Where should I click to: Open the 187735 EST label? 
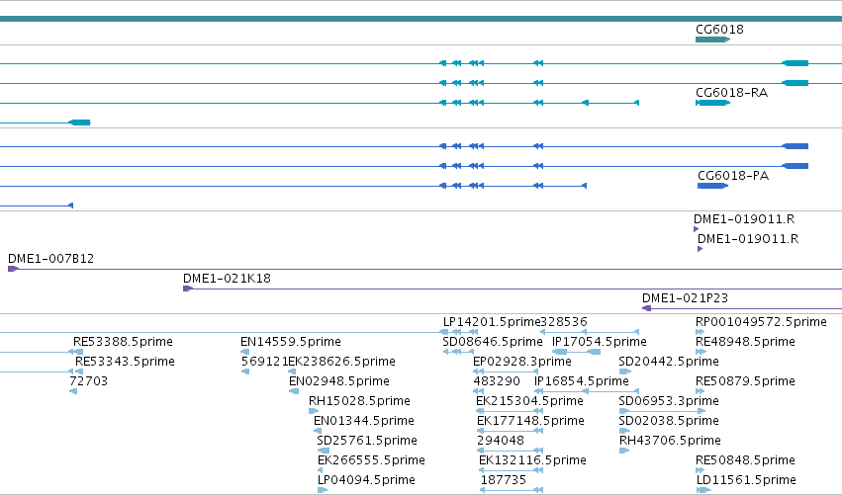[x=504, y=480]
